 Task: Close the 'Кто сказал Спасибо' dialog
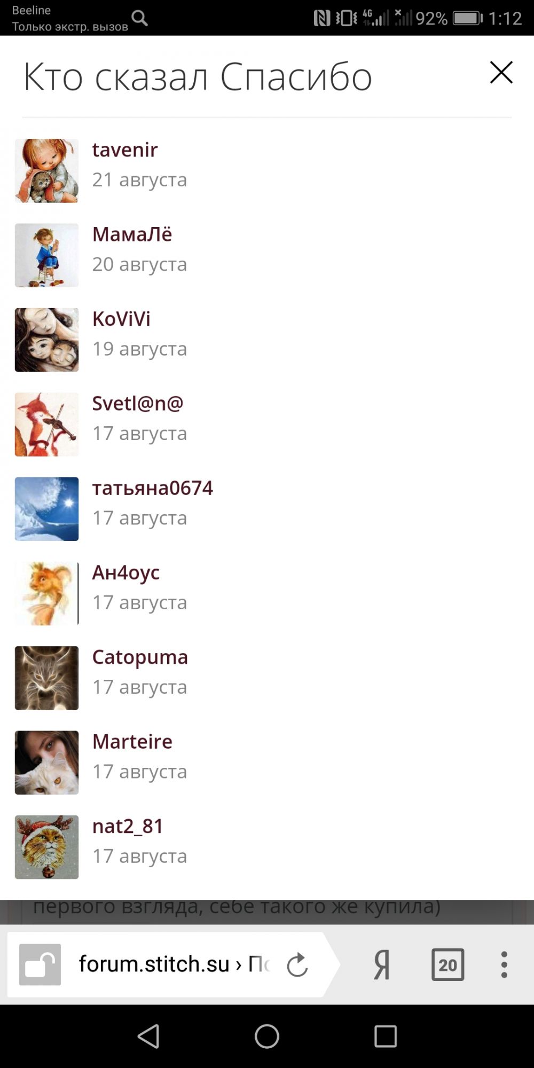501,73
